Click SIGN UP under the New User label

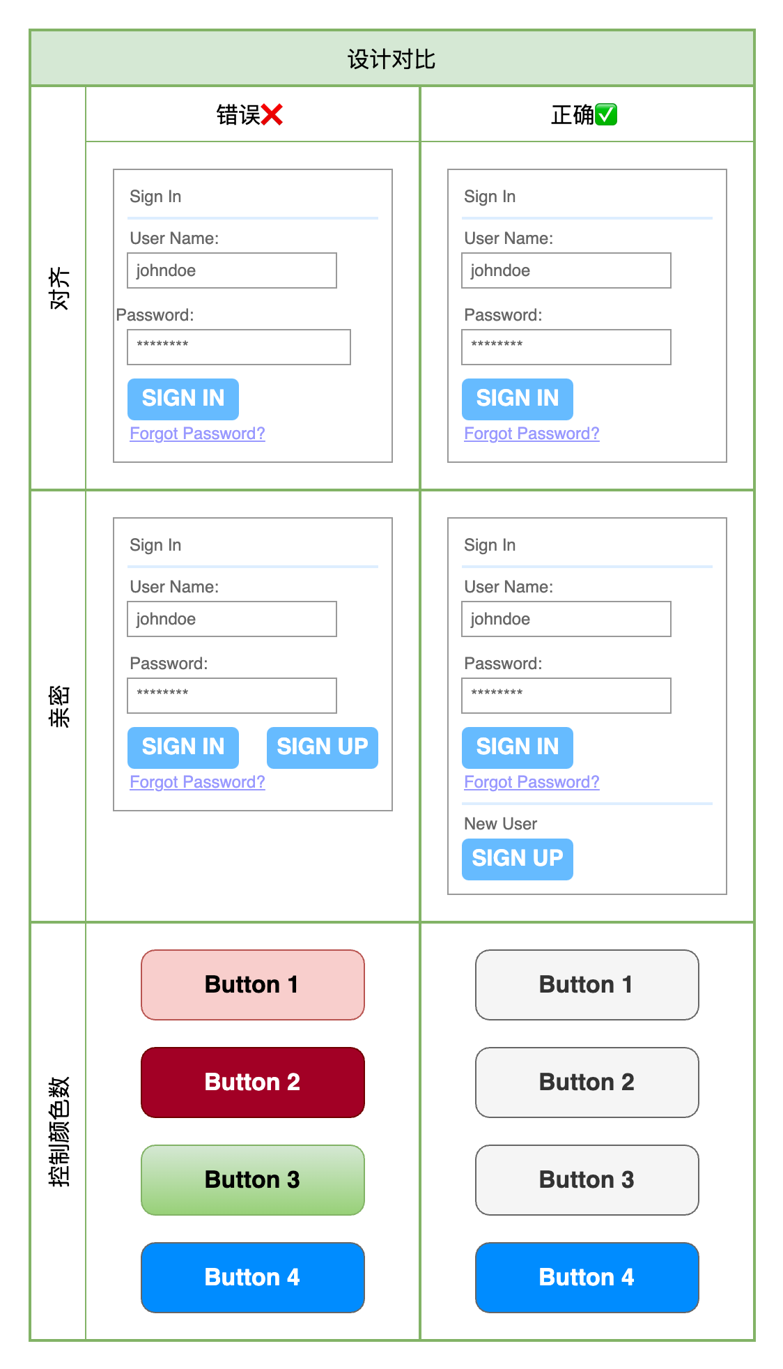(x=518, y=859)
